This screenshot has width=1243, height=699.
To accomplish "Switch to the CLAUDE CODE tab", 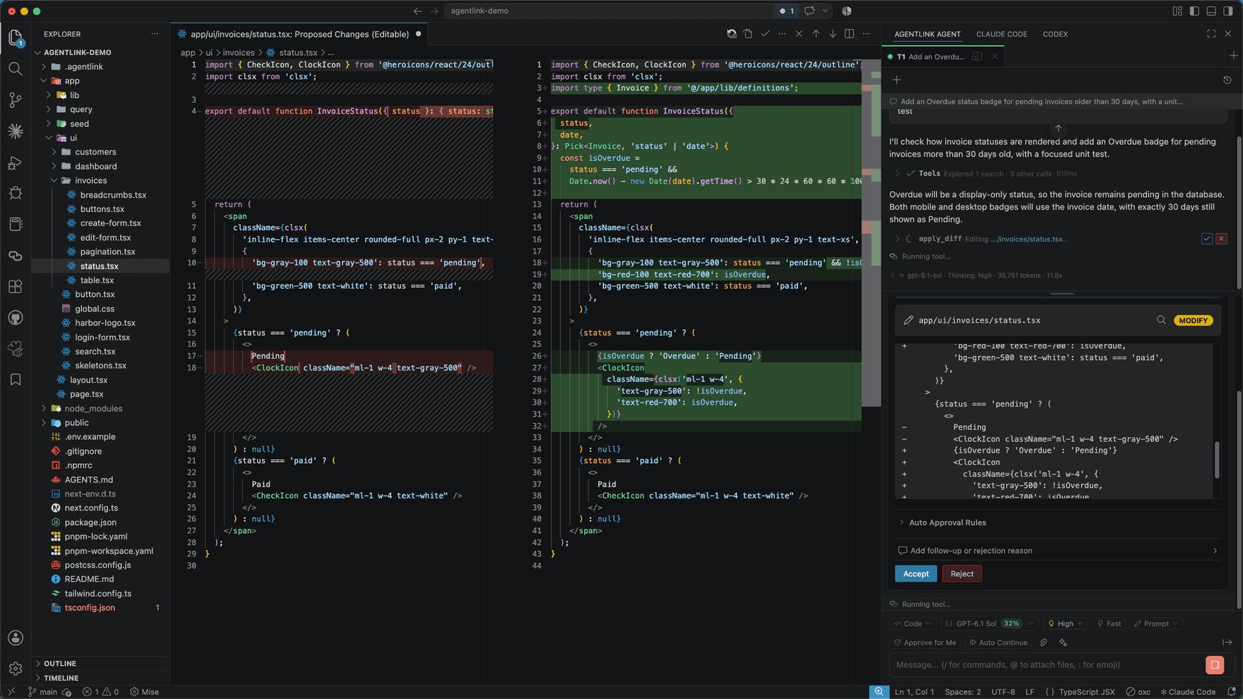I will click(x=1001, y=34).
